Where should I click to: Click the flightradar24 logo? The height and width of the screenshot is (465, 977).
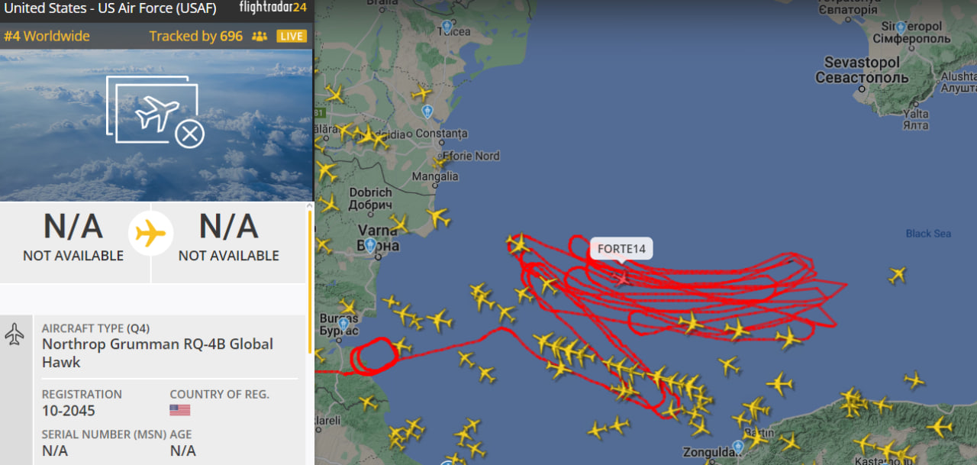click(273, 8)
